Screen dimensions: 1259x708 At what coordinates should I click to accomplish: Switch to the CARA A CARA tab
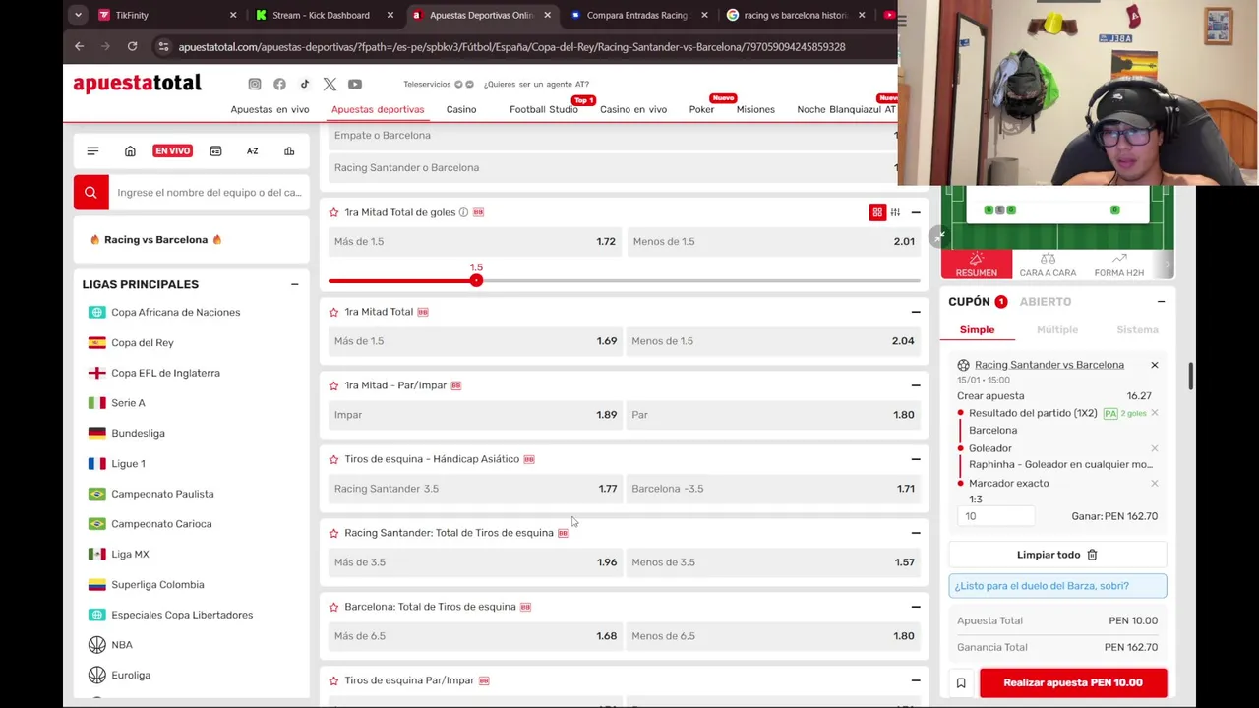[1048, 265]
